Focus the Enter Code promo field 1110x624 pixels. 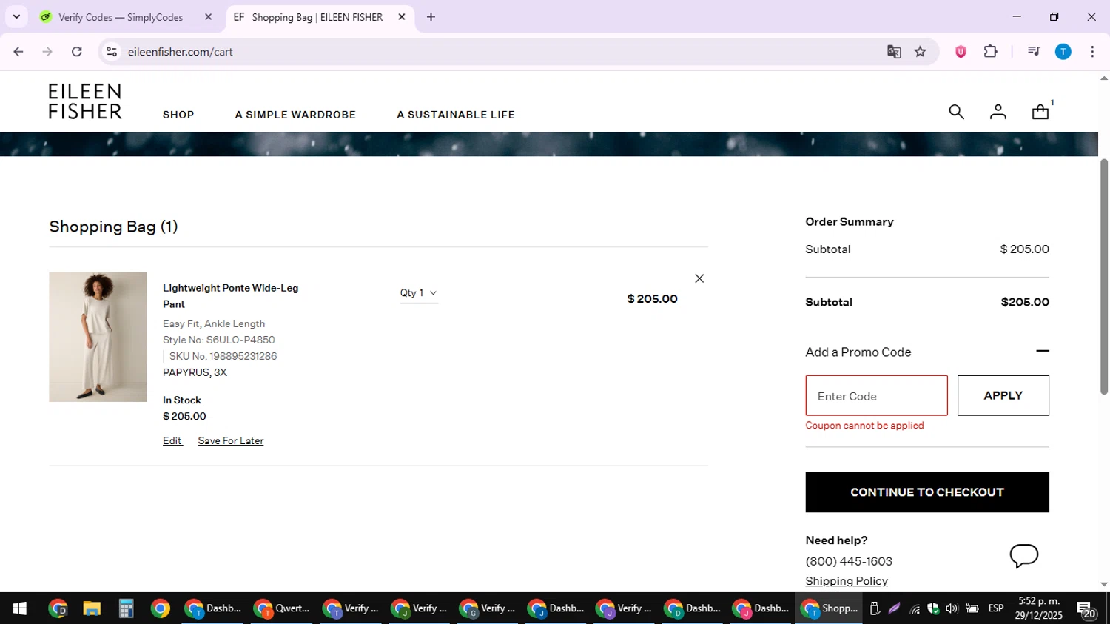point(876,395)
